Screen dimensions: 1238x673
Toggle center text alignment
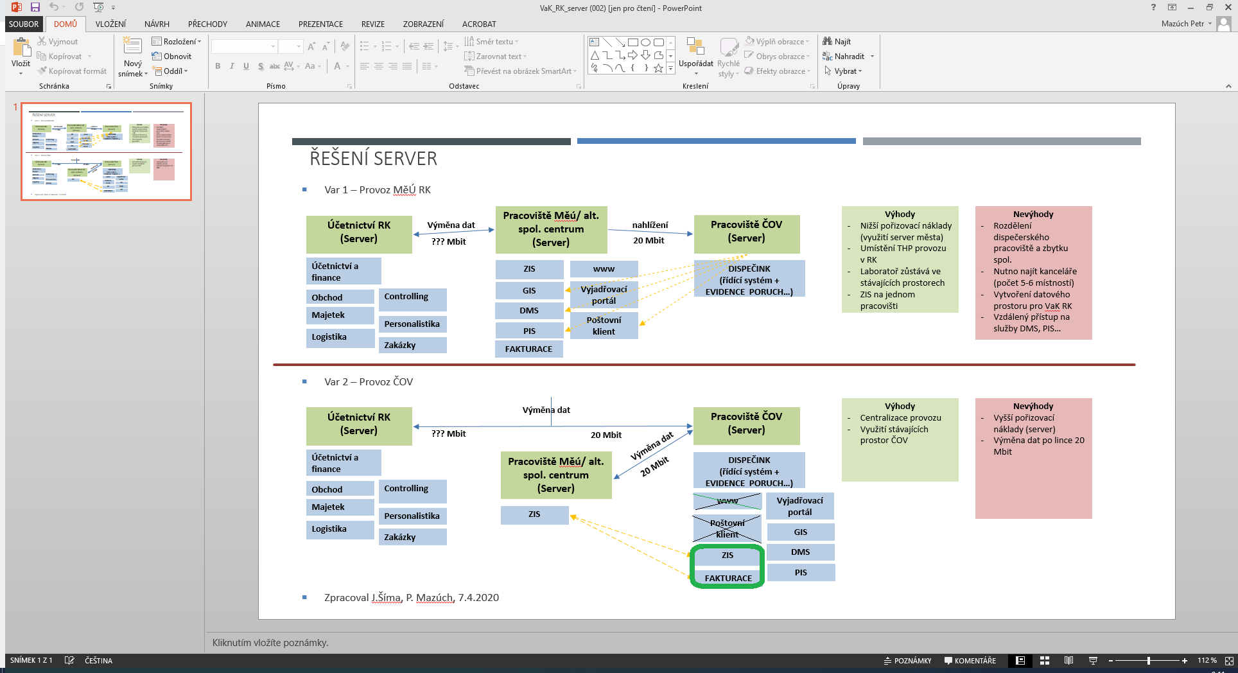coord(379,66)
